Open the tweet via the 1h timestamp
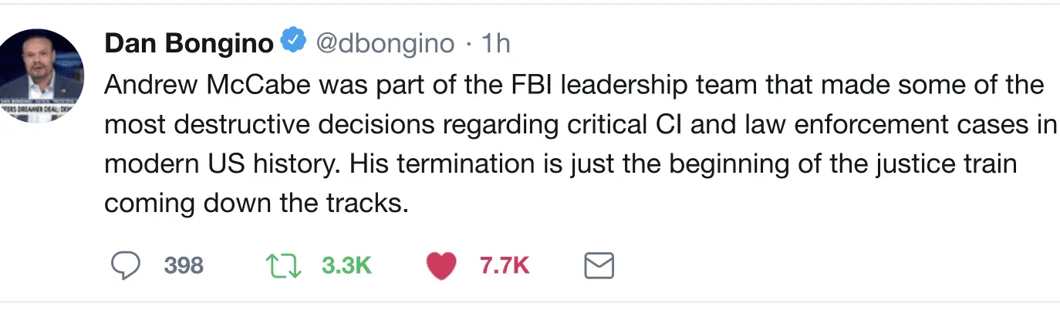 495,43
